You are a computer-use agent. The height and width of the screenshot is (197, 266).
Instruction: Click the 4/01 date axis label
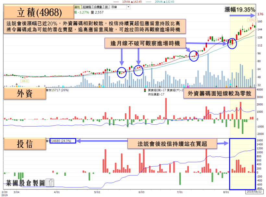(x=57, y=192)
